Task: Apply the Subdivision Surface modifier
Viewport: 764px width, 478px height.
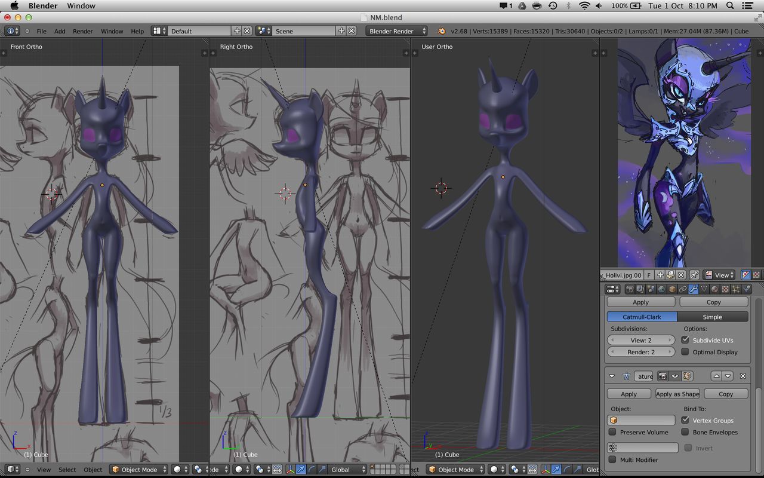Action: pyautogui.click(x=640, y=302)
